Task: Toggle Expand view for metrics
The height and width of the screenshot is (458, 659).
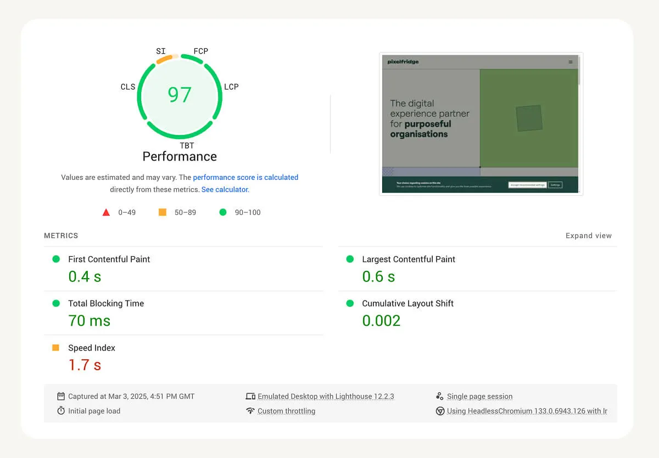Action: [x=589, y=236]
